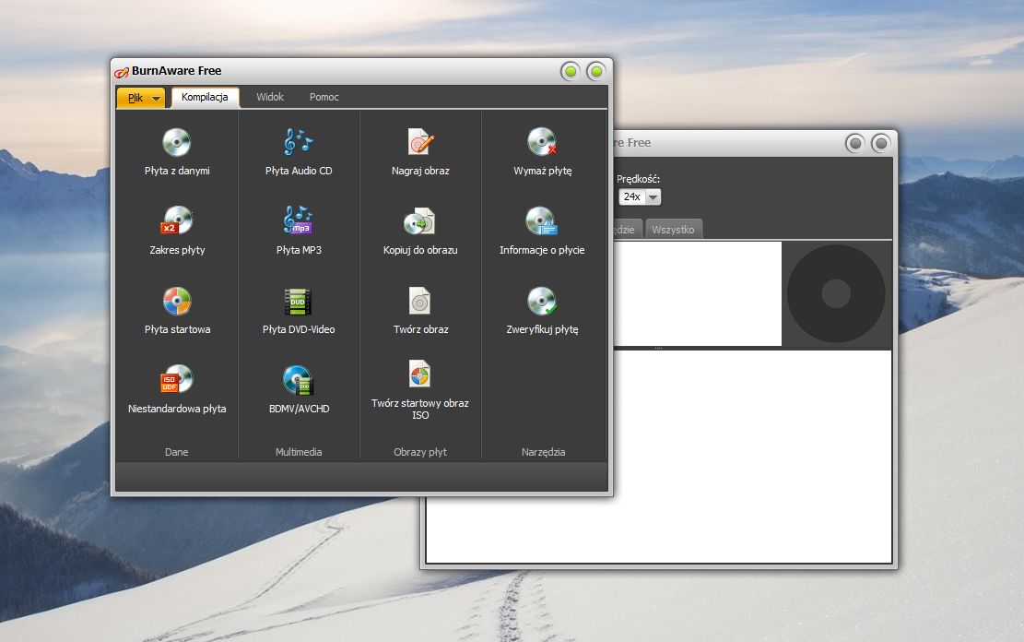Click the Prędkość: label in back window
1024x642 pixels.
pyautogui.click(x=638, y=178)
